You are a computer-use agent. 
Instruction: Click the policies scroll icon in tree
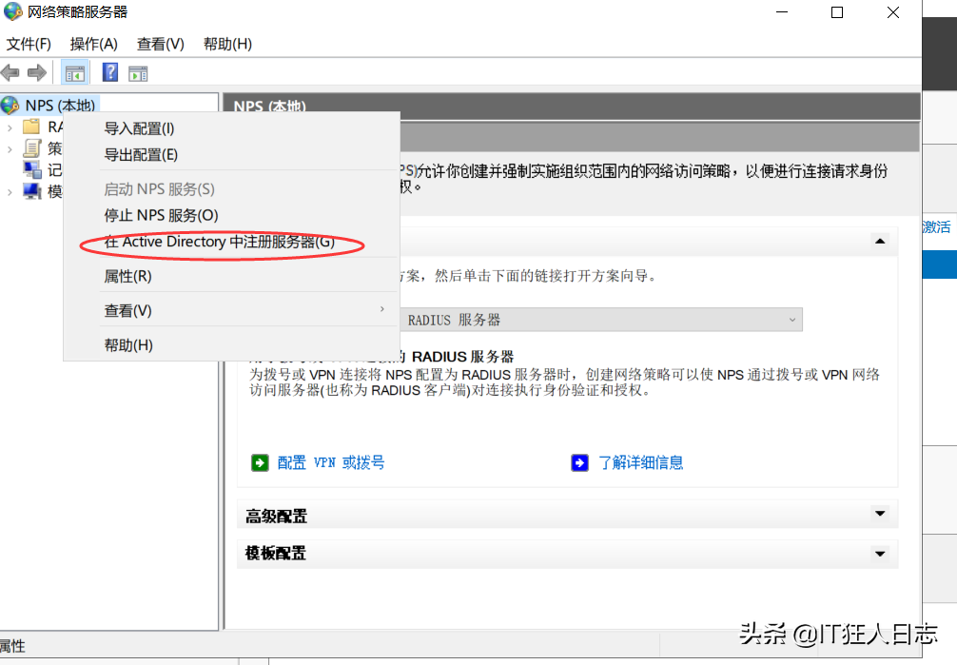point(31,148)
